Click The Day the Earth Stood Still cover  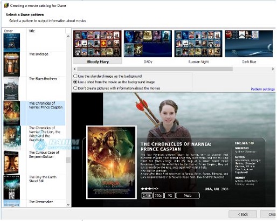[x=12, y=187]
